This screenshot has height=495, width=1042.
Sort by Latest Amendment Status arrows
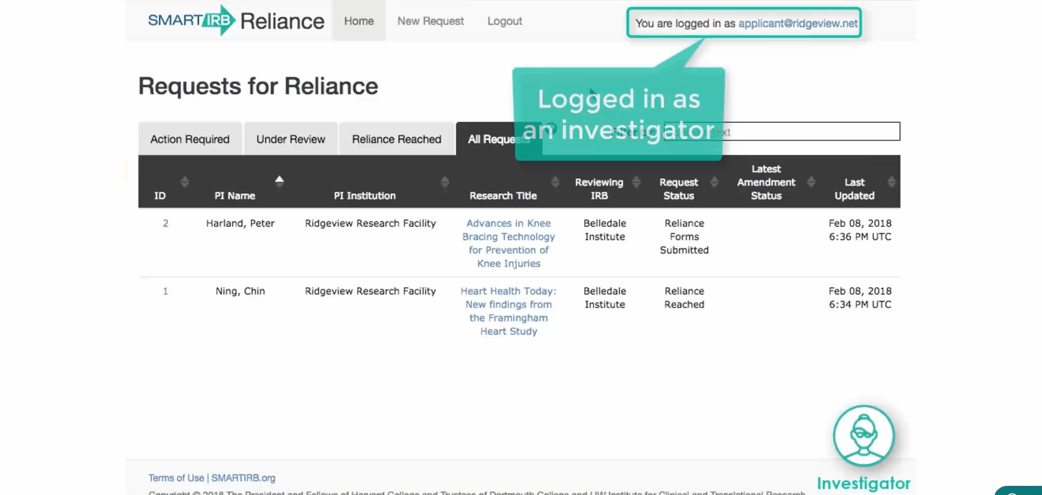pyautogui.click(x=811, y=182)
